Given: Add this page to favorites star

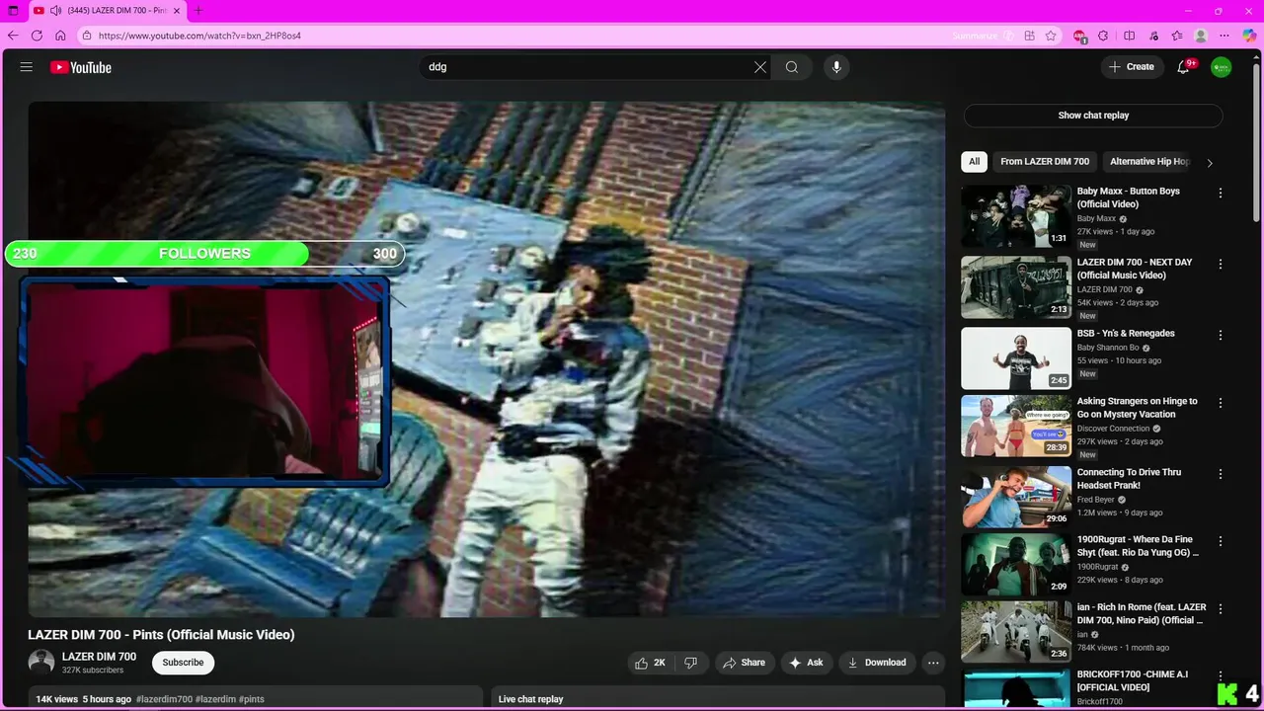Looking at the screenshot, I should tap(1051, 36).
